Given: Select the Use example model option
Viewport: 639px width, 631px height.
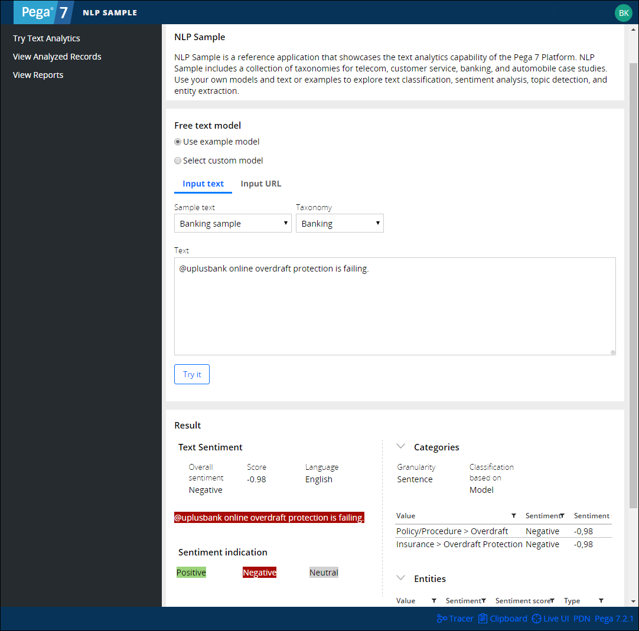Looking at the screenshot, I should (x=178, y=142).
